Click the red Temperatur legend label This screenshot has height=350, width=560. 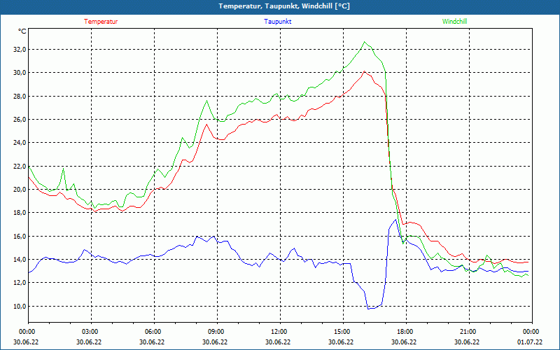[101, 22]
